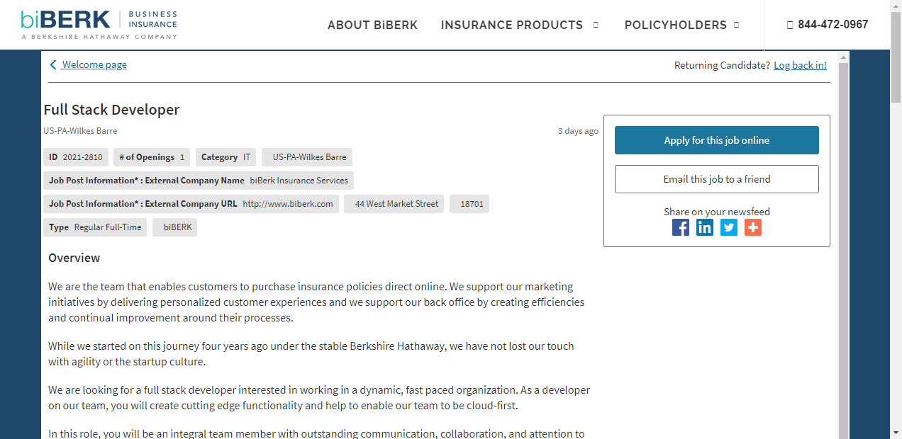Email this job to a friend
This screenshot has height=439, width=902.
pyautogui.click(x=717, y=179)
